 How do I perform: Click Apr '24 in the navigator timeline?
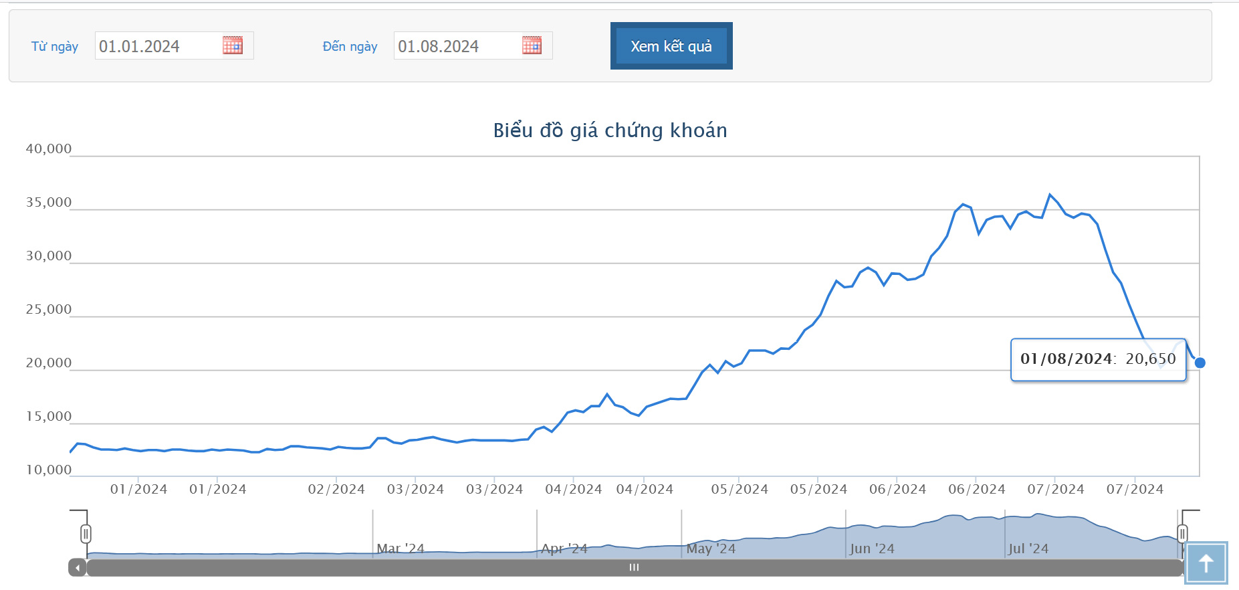[564, 549]
